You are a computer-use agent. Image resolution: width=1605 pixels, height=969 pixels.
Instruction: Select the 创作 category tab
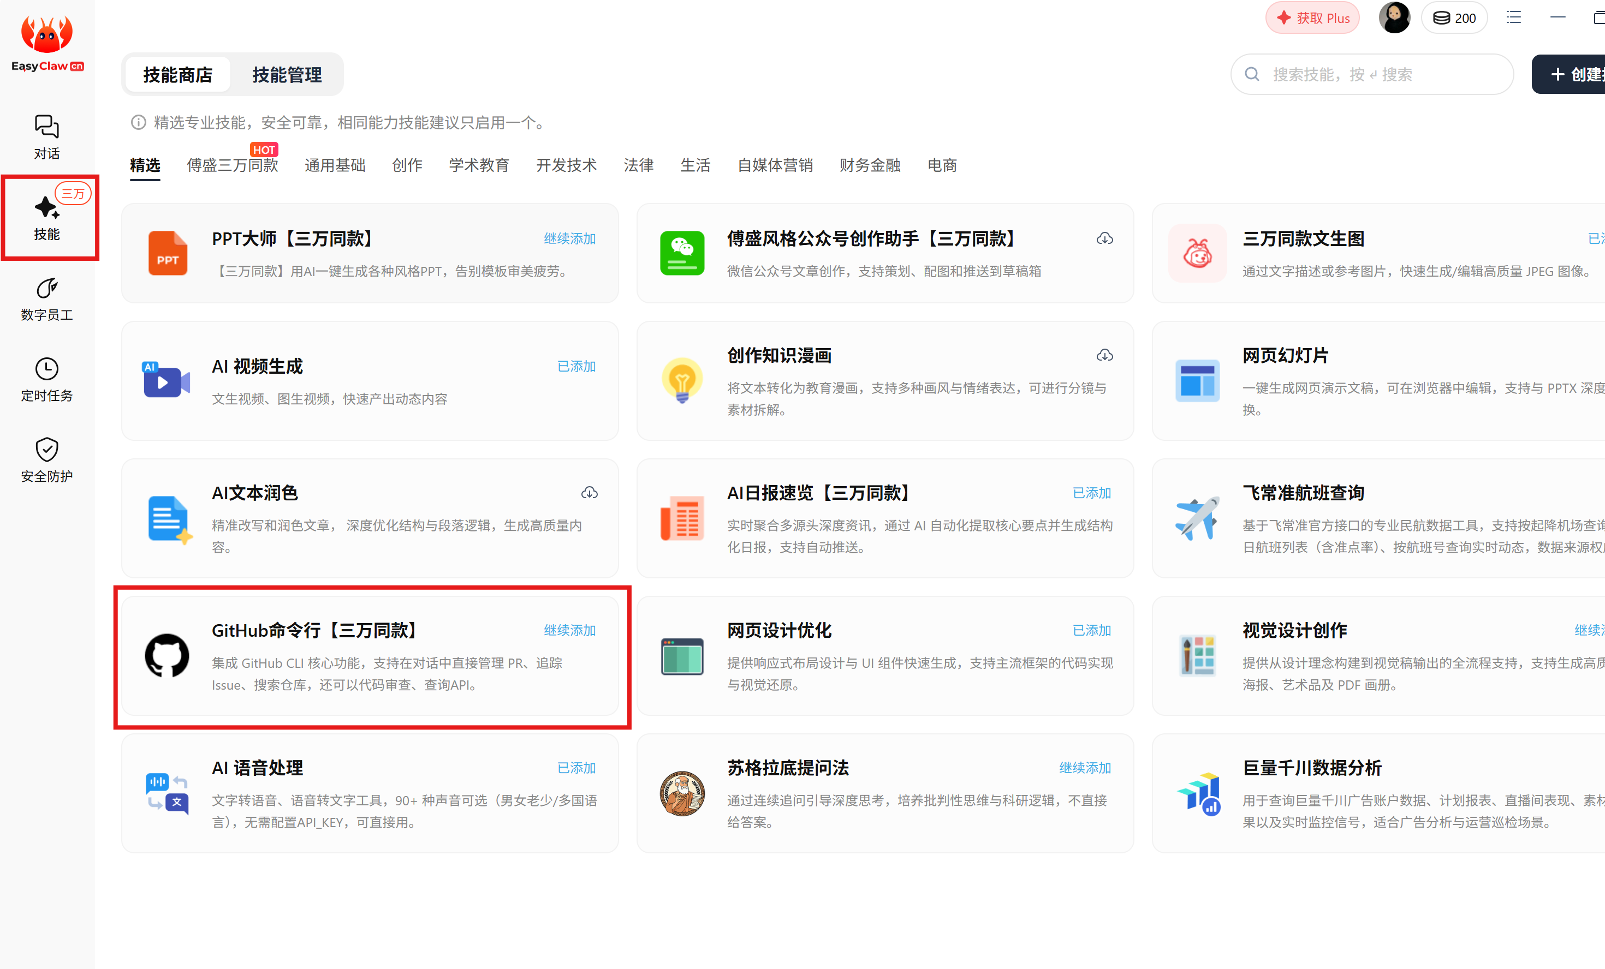(x=407, y=165)
